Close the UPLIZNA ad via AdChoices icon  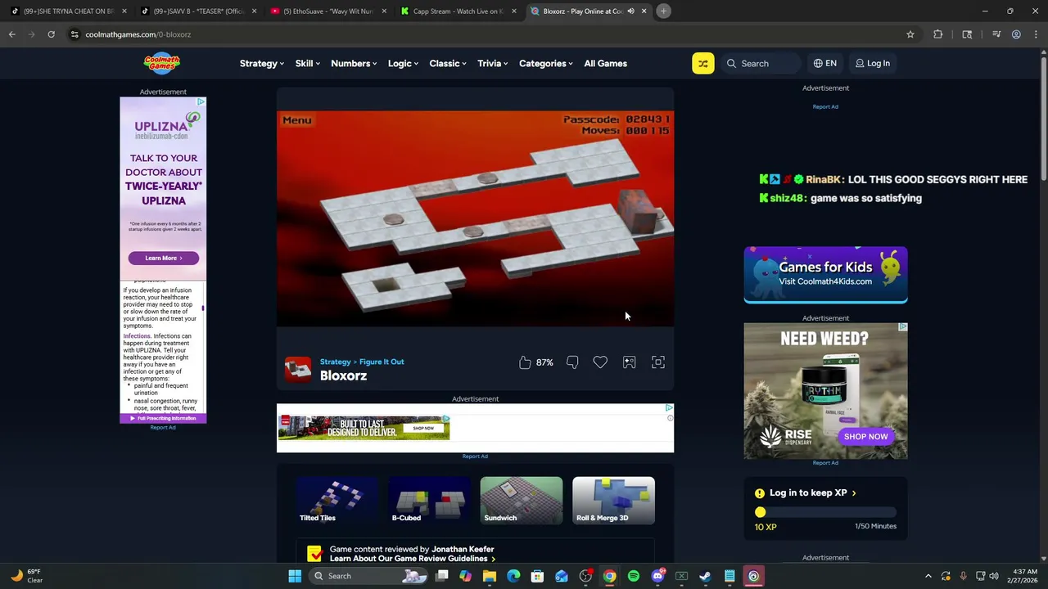click(201, 102)
